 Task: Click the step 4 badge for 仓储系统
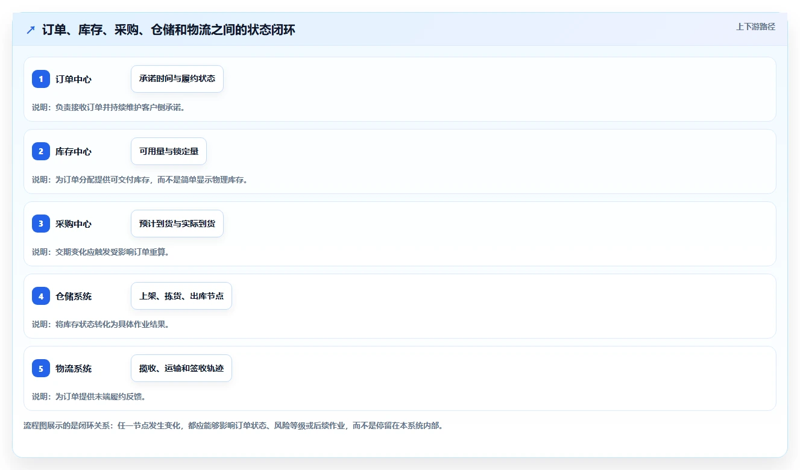coord(41,296)
